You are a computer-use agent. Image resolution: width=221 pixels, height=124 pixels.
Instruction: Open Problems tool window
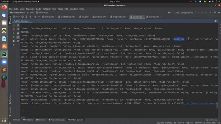pos(28,120)
